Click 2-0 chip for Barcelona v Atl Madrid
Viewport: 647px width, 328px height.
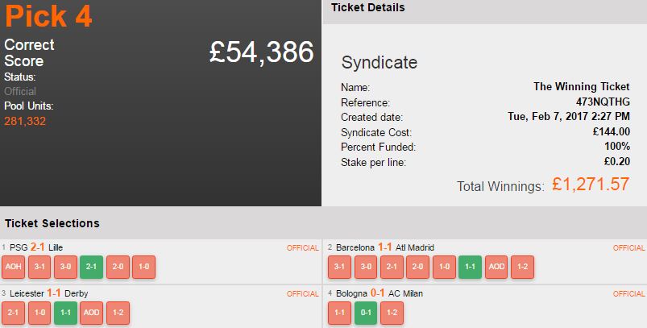pyautogui.click(x=417, y=268)
